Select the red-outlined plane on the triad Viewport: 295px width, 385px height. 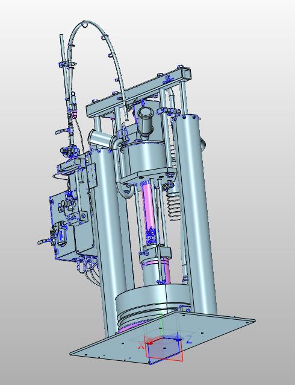(x=164, y=350)
